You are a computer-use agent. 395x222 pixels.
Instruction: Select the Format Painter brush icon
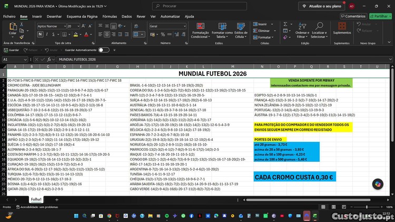pos(22,37)
